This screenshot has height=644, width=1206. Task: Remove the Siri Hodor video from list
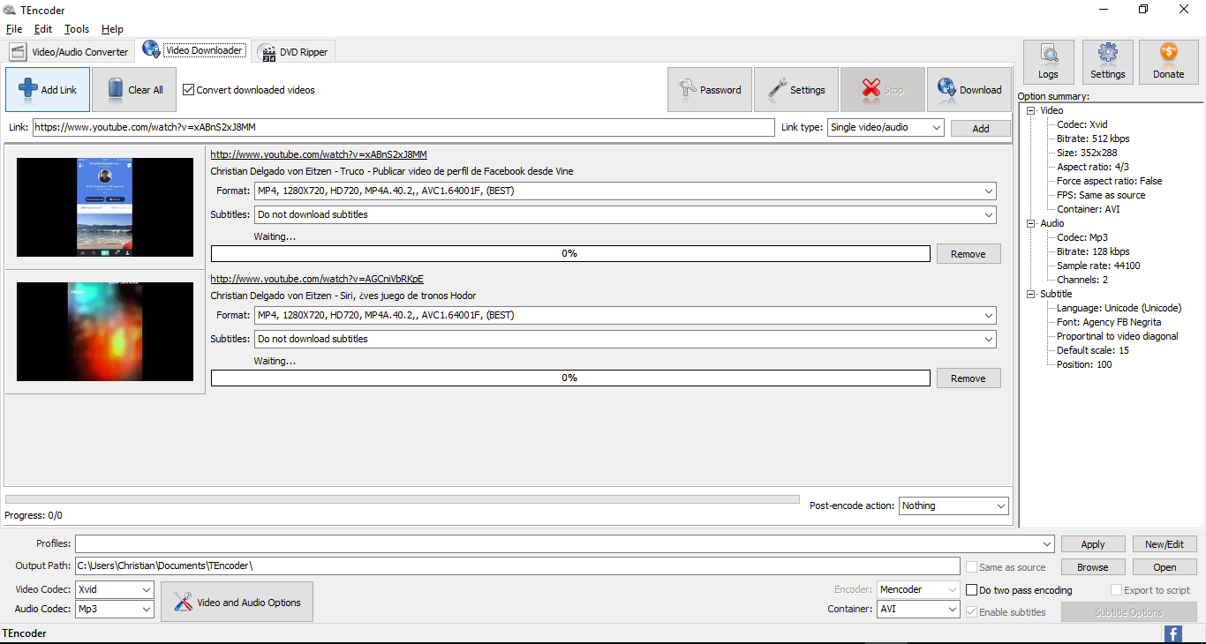click(969, 378)
